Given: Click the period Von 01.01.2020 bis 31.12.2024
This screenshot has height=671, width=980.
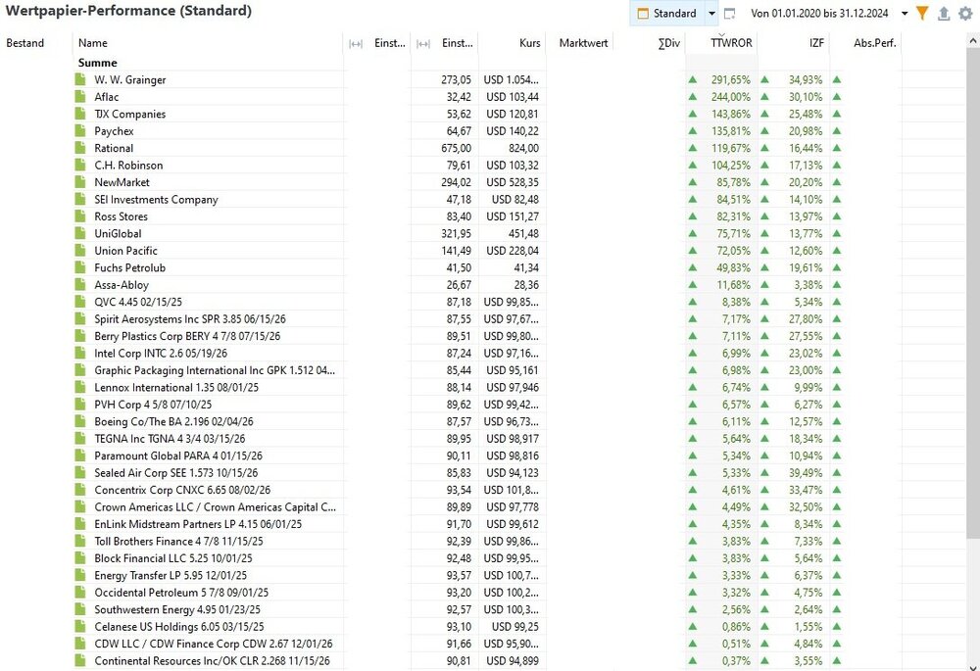Looking at the screenshot, I should (819, 13).
